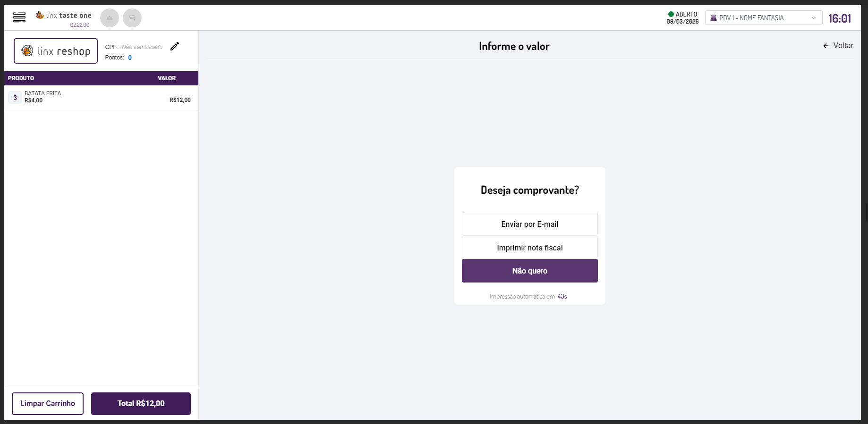The height and width of the screenshot is (424, 868).
Task: Click the table service icon
Action: tap(132, 18)
